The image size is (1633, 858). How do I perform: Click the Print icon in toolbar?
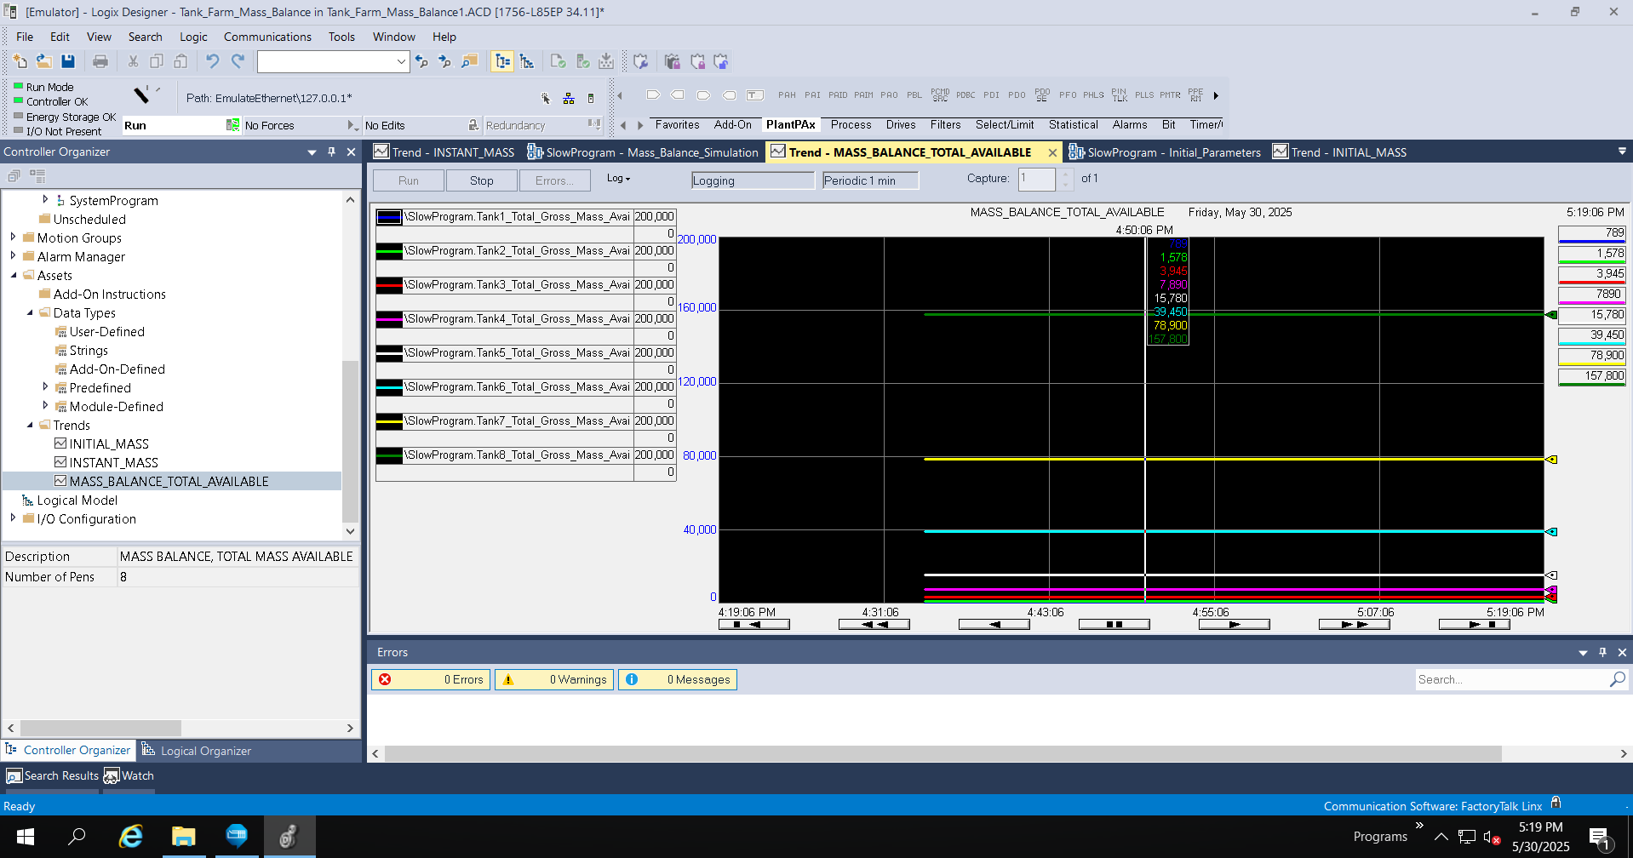tap(100, 61)
